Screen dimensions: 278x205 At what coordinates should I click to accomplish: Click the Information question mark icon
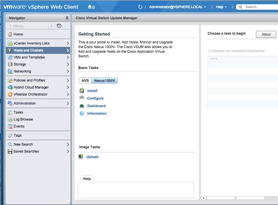82,113
